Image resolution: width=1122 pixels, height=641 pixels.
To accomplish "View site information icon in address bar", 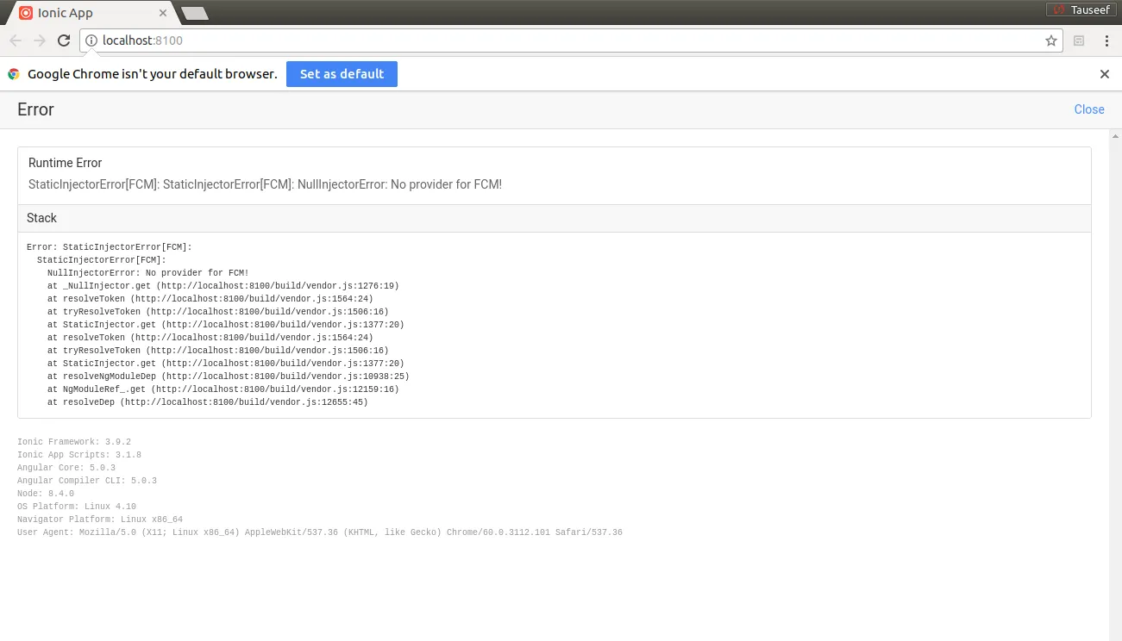I will coord(91,40).
